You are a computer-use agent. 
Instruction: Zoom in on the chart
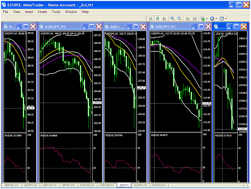coord(172,18)
